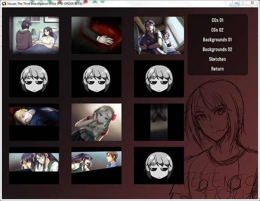The image size is (260, 201).
Task: Select locked CG placeholder in second row, left column
Action: [34, 79]
